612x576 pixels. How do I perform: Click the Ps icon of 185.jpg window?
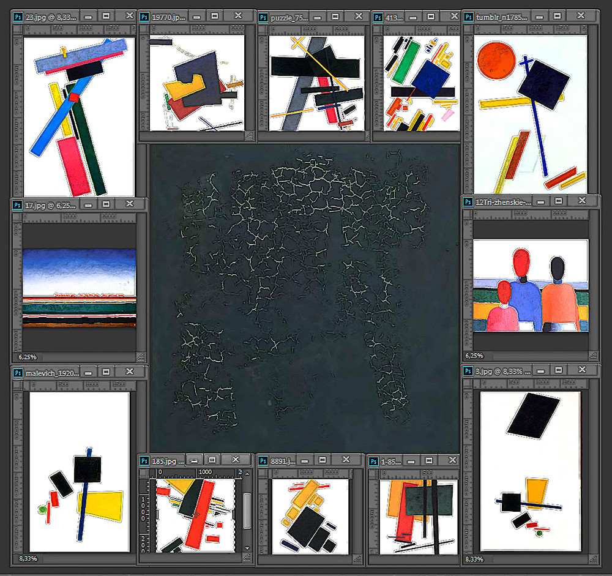point(144,461)
